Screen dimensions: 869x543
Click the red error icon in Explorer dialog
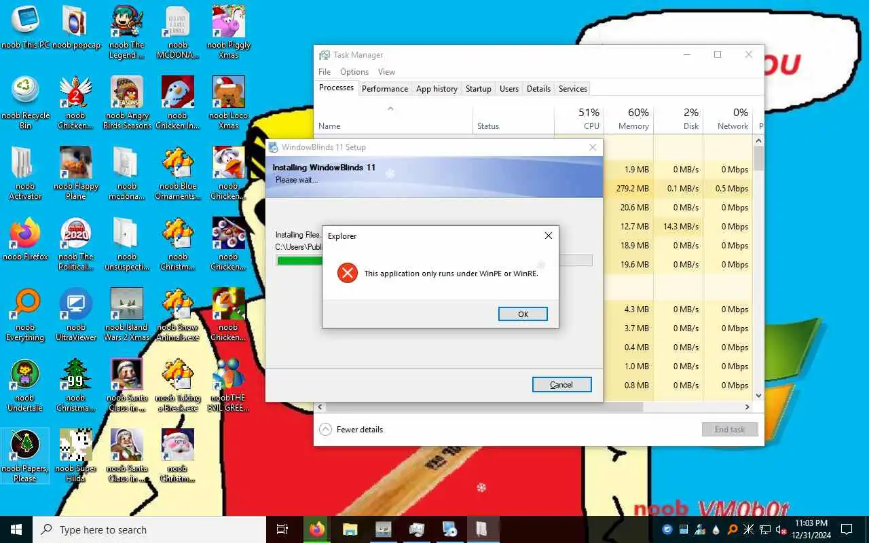point(348,274)
